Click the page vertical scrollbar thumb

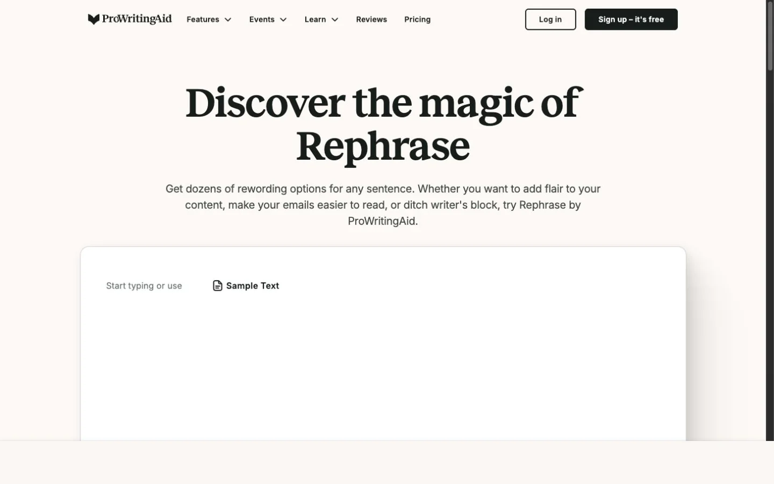click(x=770, y=37)
